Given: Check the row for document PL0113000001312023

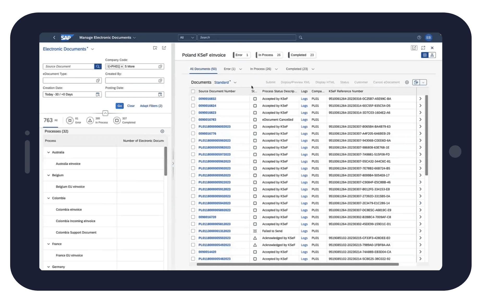Looking at the screenshot, I should coord(193,231).
